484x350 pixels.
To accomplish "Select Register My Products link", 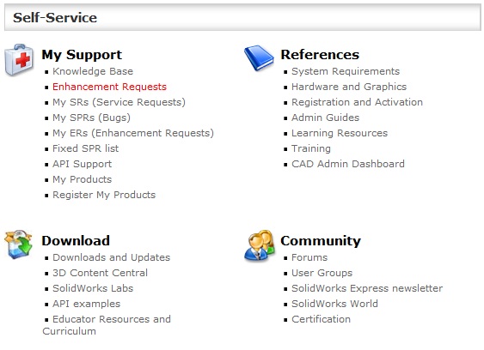I will click(x=104, y=195).
